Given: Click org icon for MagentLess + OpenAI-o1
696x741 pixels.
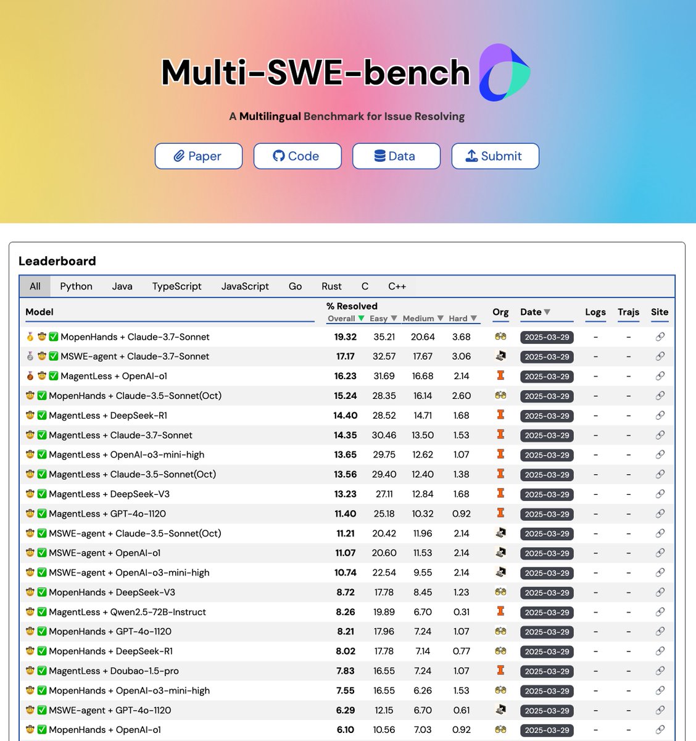Looking at the screenshot, I should (x=500, y=375).
